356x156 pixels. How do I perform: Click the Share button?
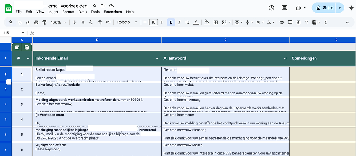[x=325, y=8]
